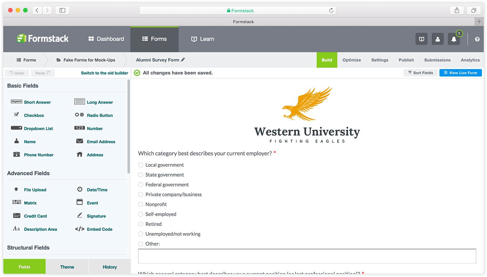
Task: Open the guide book icon in header
Action: click(421, 39)
